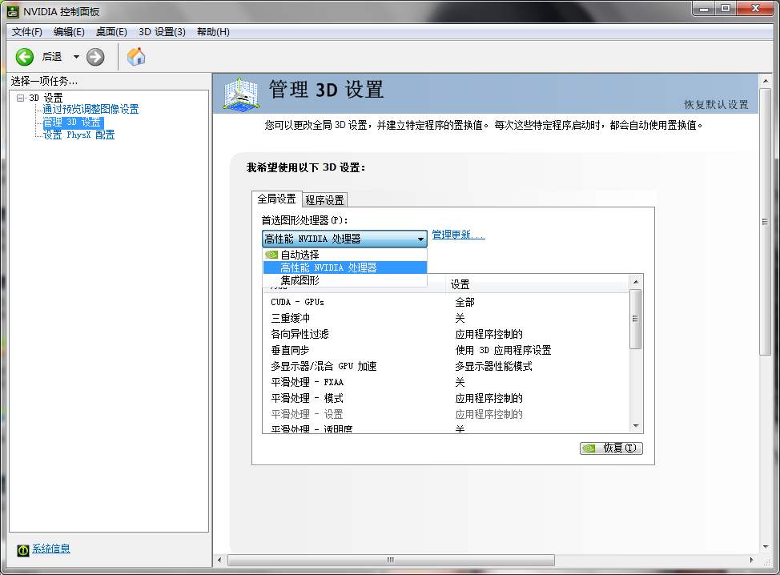Switch to 全局设置 tab
780x575 pixels.
276,199
